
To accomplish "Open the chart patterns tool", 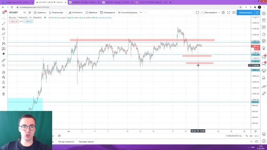I will (4, 44).
